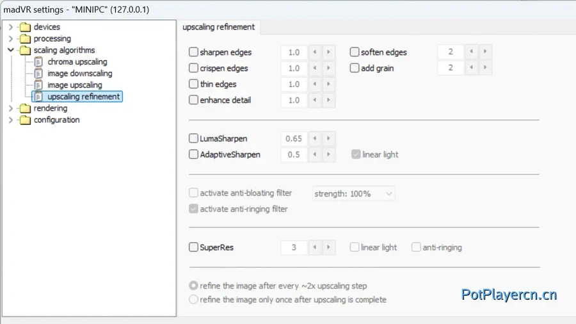The width and height of the screenshot is (576, 324).
Task: Toggle the add grain checkbox
Action: point(355,68)
